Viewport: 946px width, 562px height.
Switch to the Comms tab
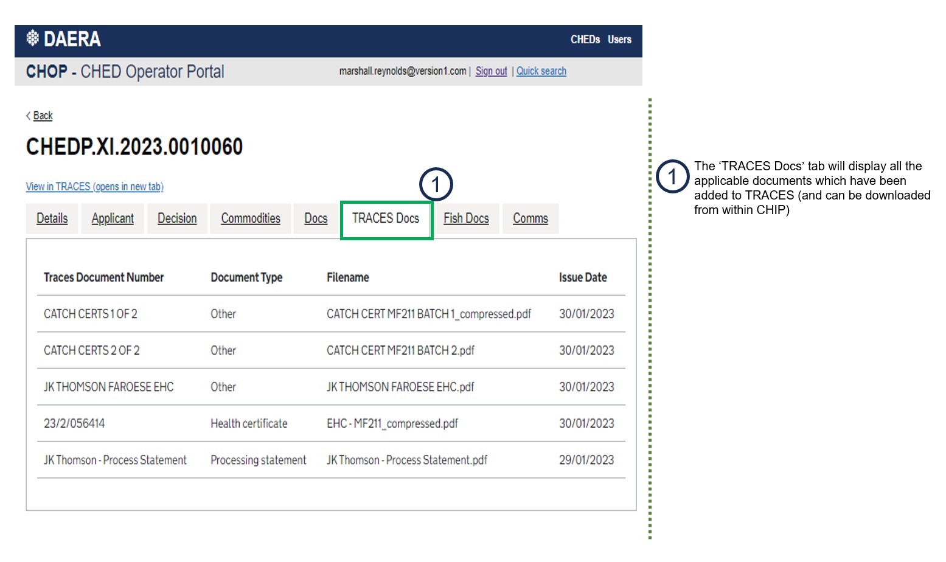530,218
